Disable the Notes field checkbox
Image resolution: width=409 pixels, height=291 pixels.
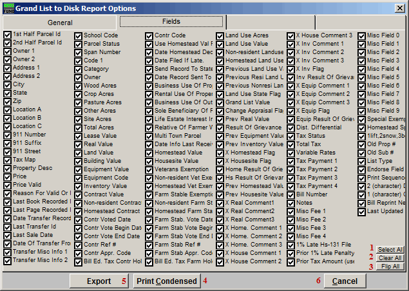pyautogui.click(x=290, y=202)
